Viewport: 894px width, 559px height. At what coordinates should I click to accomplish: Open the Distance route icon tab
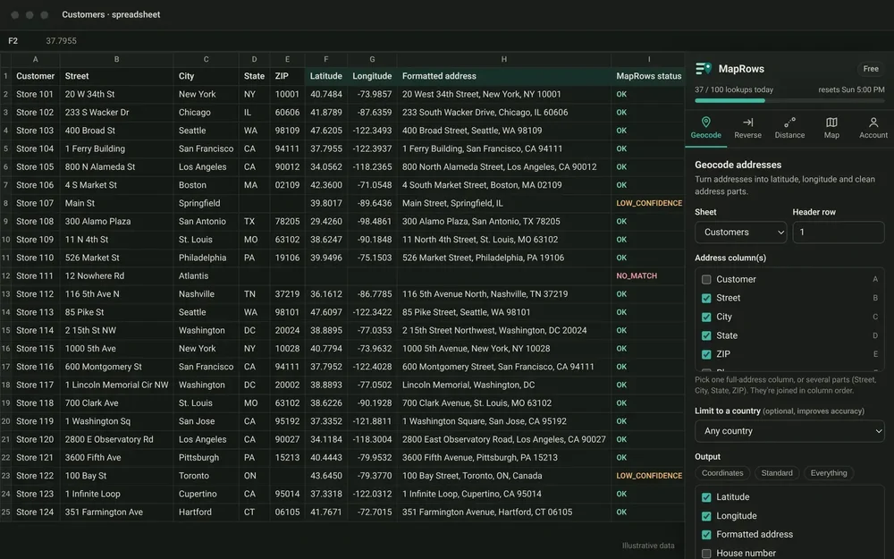tap(789, 128)
